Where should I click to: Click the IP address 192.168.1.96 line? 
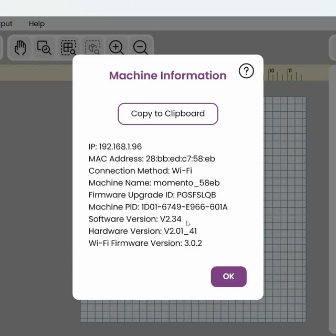(115, 146)
